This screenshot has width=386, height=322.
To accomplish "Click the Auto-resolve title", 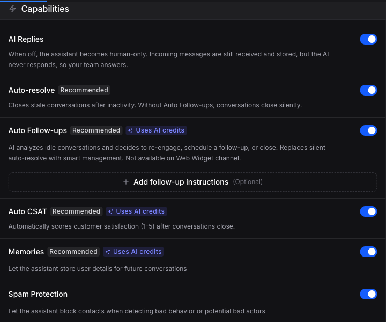I will click(32, 90).
